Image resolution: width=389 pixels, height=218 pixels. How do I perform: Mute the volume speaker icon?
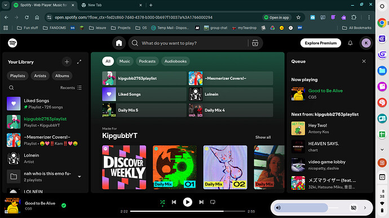[279, 208]
